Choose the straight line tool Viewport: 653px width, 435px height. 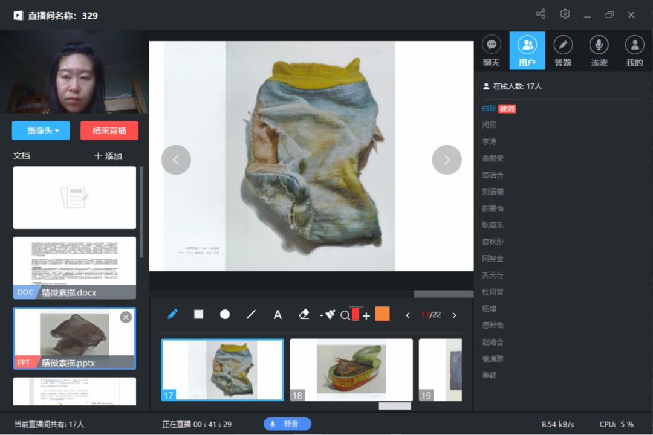252,314
